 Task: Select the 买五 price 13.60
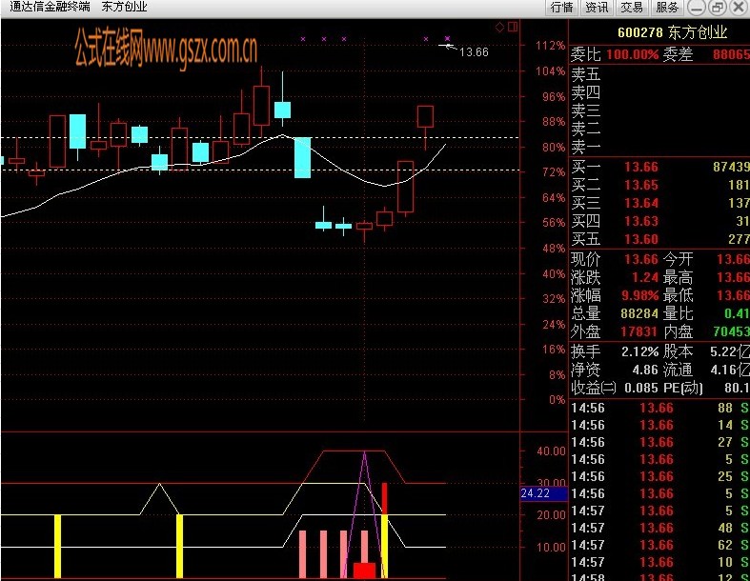(641, 239)
